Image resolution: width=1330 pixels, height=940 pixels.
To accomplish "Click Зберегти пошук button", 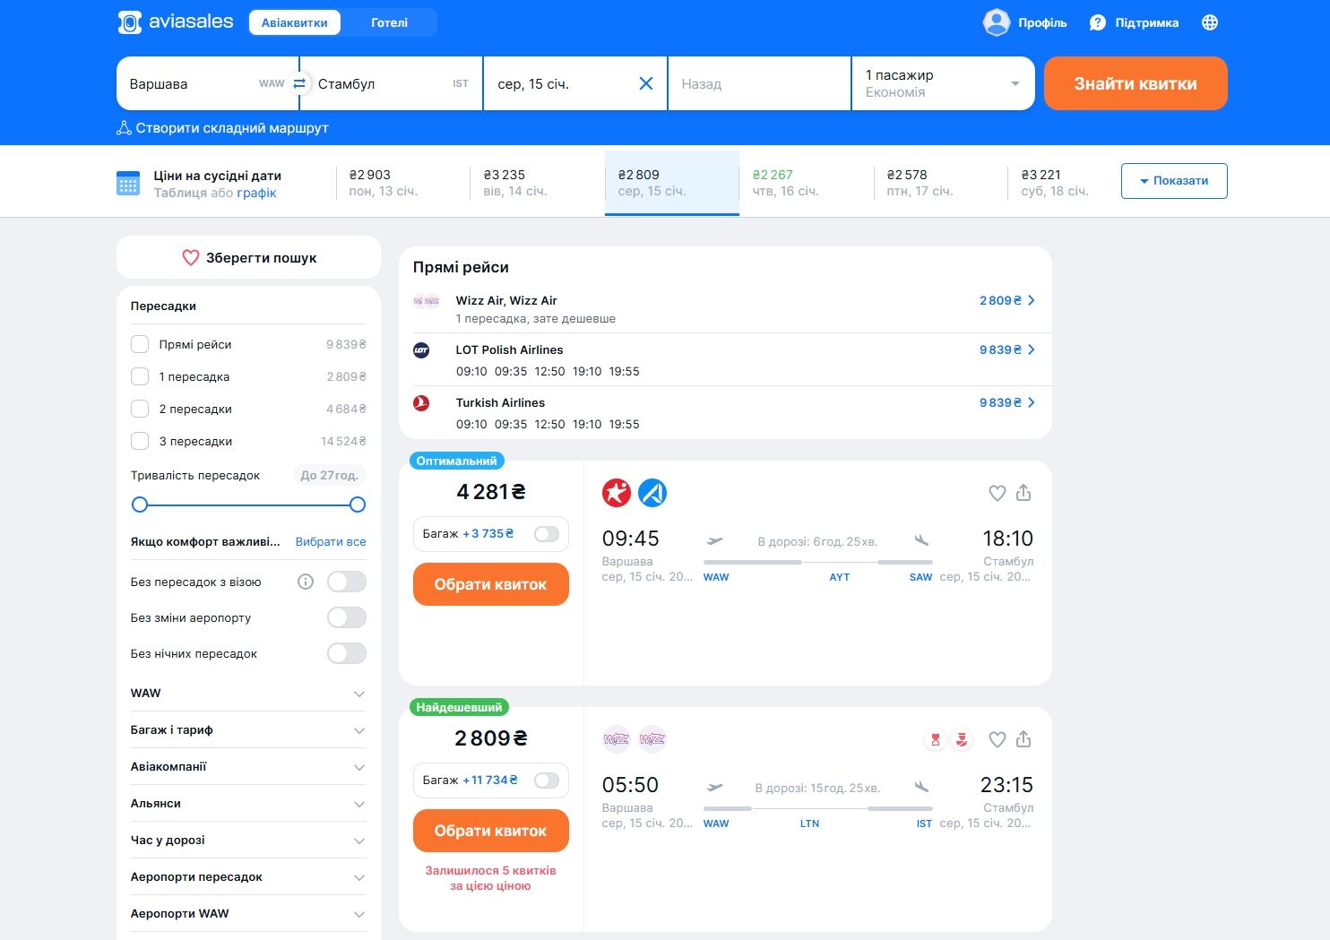I will coord(249,258).
